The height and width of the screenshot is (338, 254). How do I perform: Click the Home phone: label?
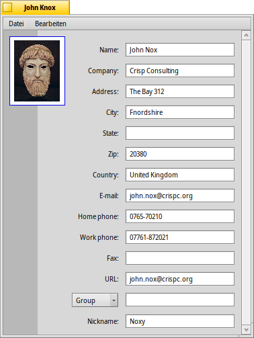(98, 216)
